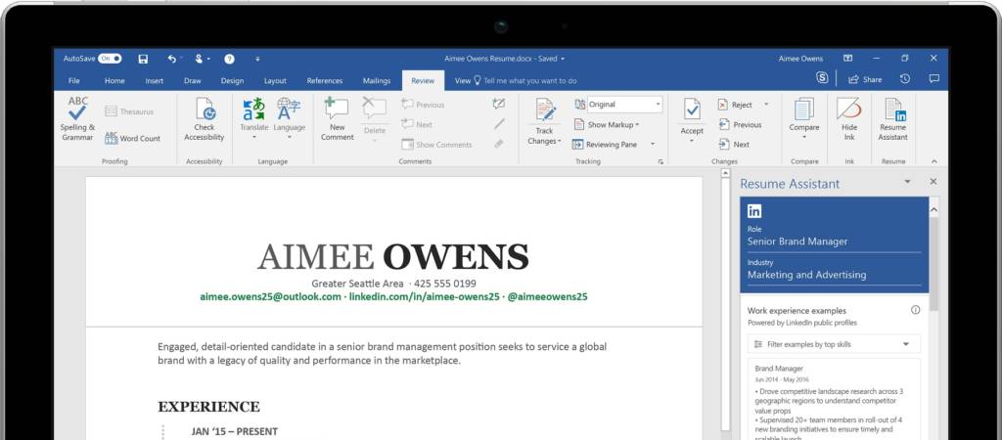This screenshot has height=440, width=1002.
Task: Open the Mailings tab
Action: coord(377,81)
